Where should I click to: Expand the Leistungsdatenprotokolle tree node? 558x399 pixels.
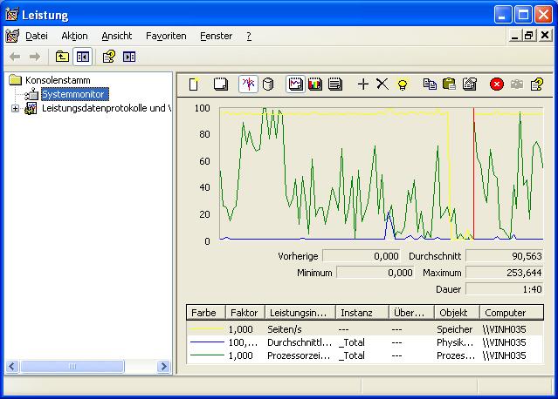pyautogui.click(x=15, y=108)
